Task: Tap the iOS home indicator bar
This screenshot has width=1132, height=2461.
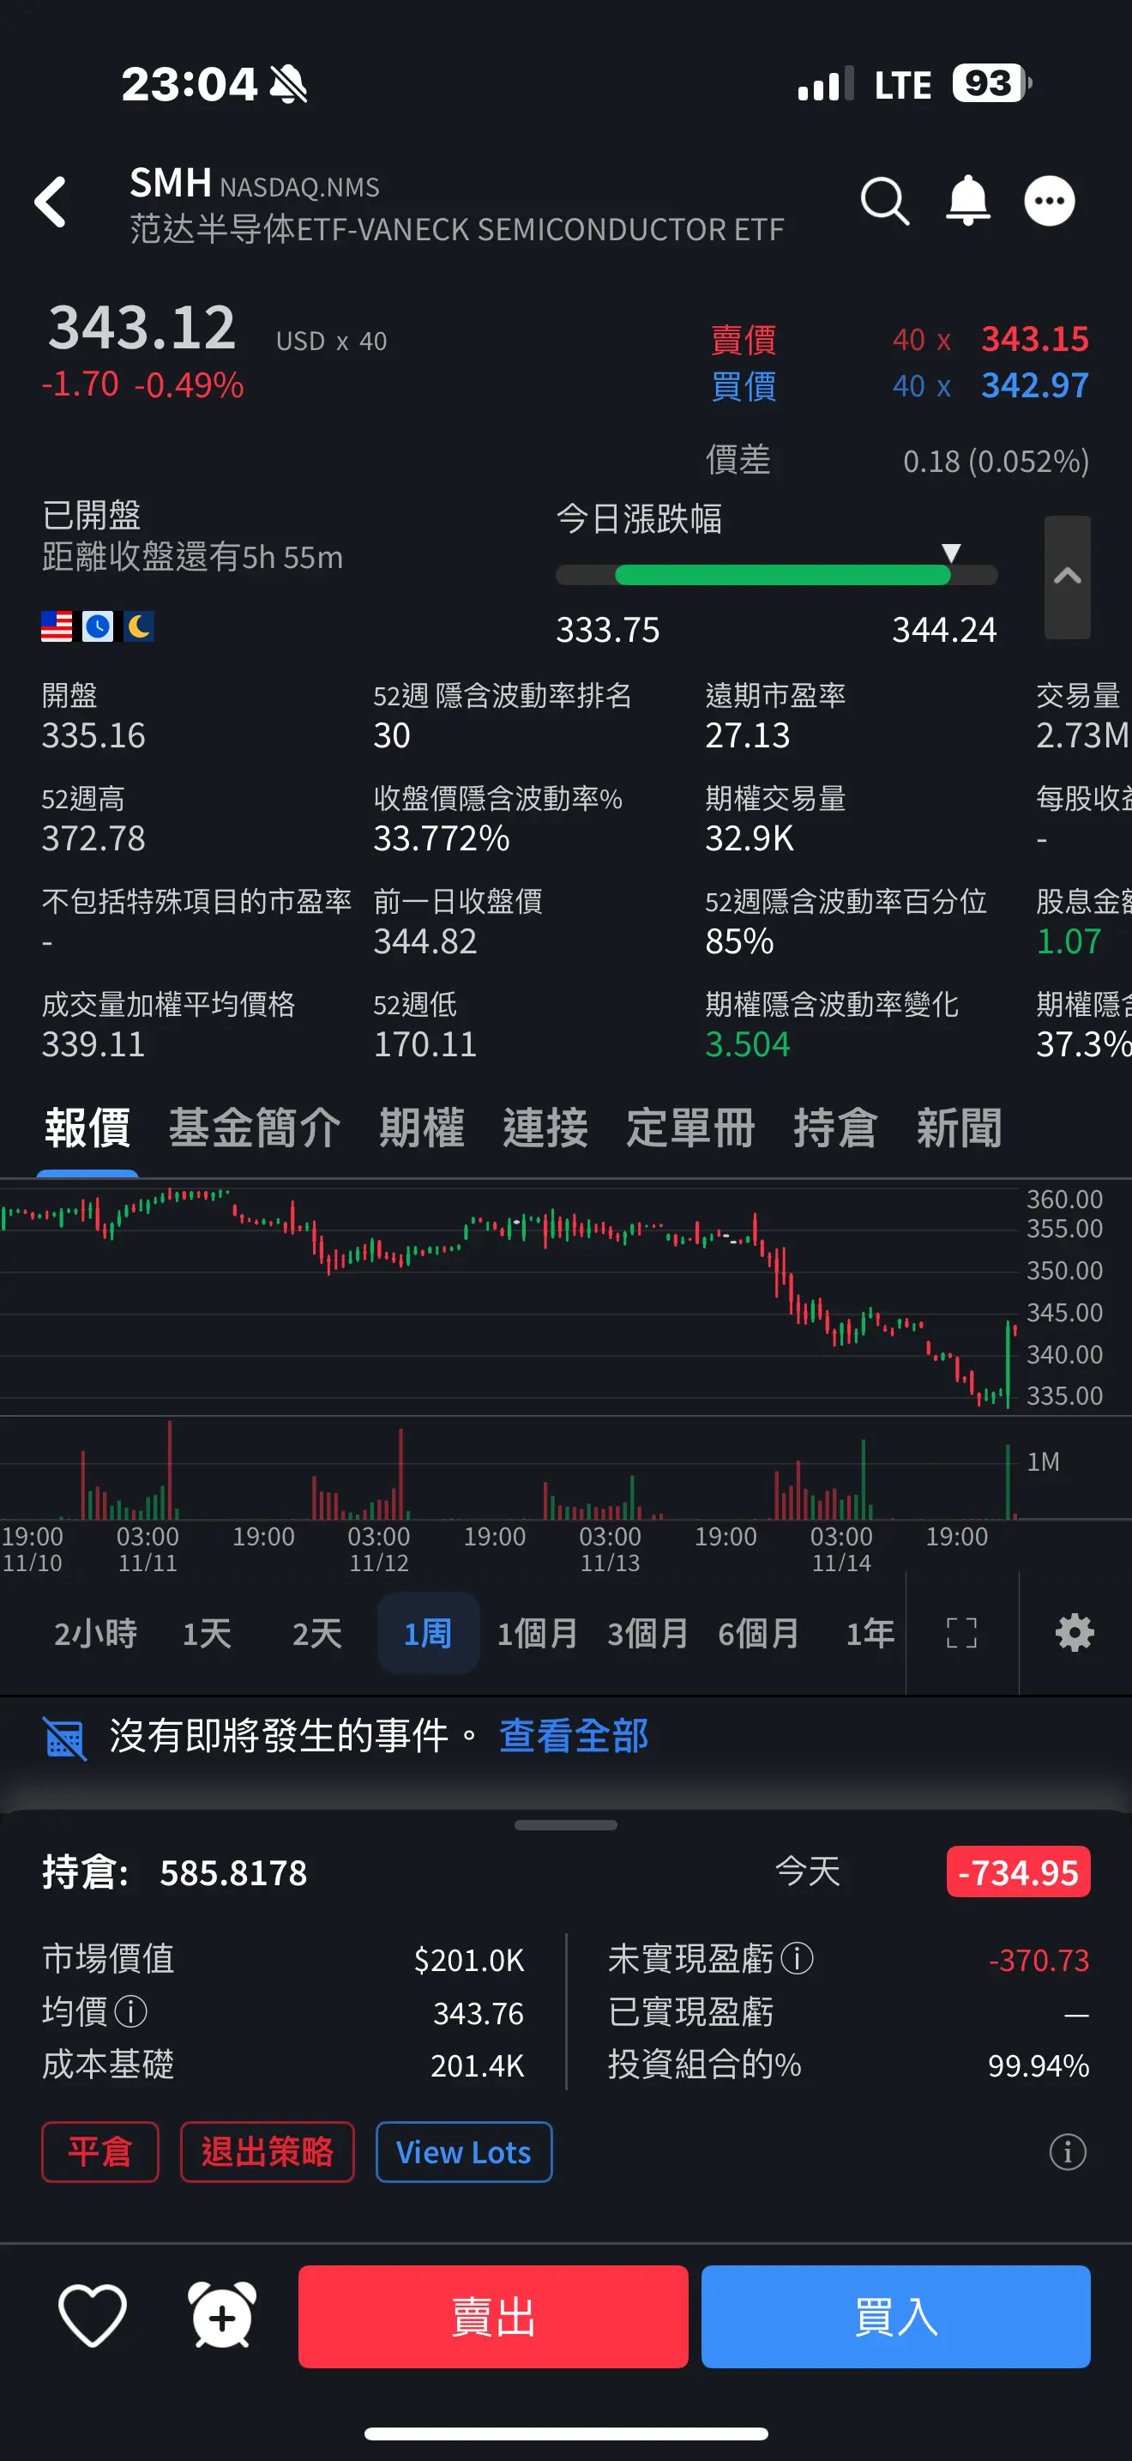Action: 566,2433
